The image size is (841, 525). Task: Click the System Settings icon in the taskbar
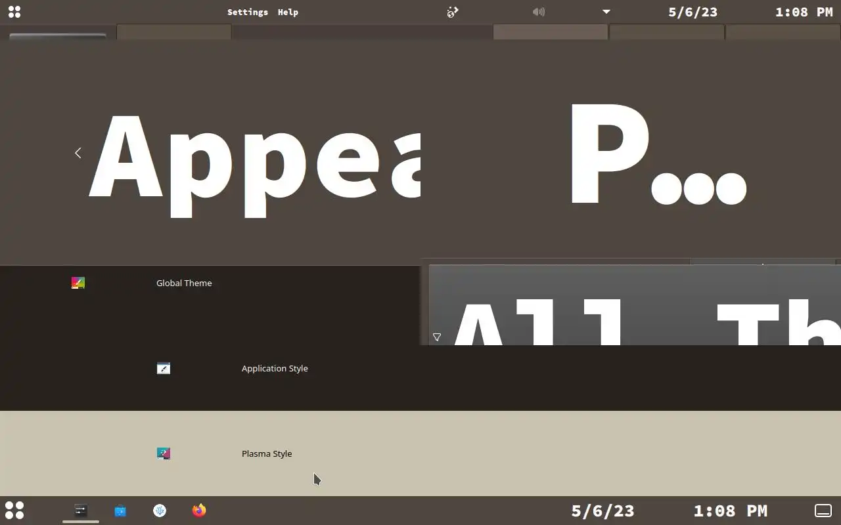click(x=81, y=511)
